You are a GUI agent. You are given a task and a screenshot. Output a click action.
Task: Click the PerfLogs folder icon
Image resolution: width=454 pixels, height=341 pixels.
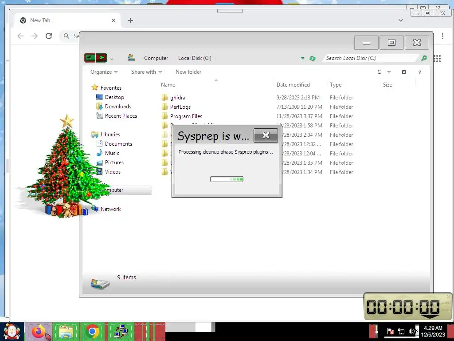[x=164, y=107]
